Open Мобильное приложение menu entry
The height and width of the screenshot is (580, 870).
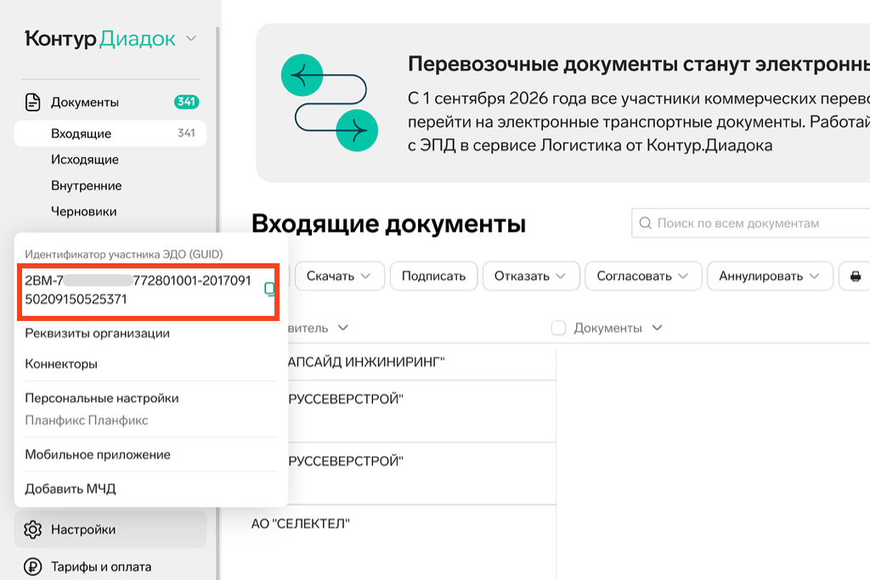[x=98, y=454]
